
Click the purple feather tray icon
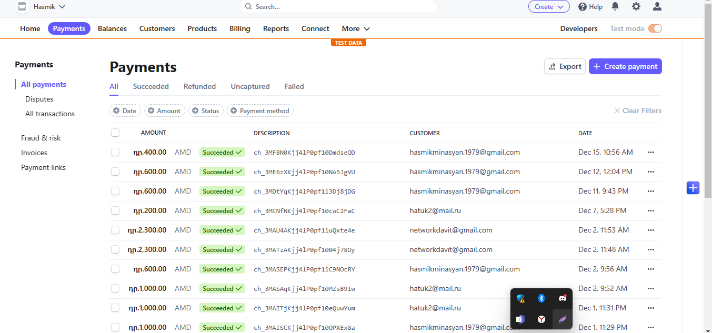pos(562,319)
